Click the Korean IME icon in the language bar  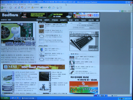pyautogui.click(x=96, y=96)
